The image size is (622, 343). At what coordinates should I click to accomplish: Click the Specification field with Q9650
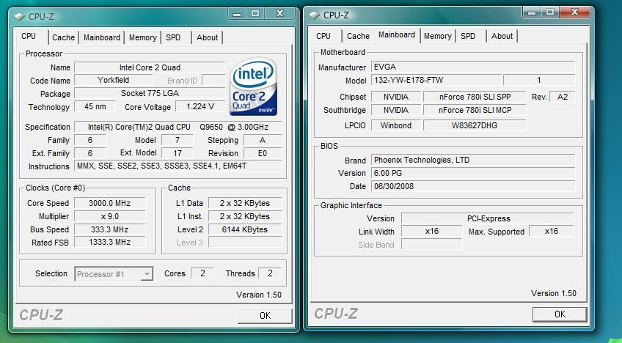pos(178,127)
